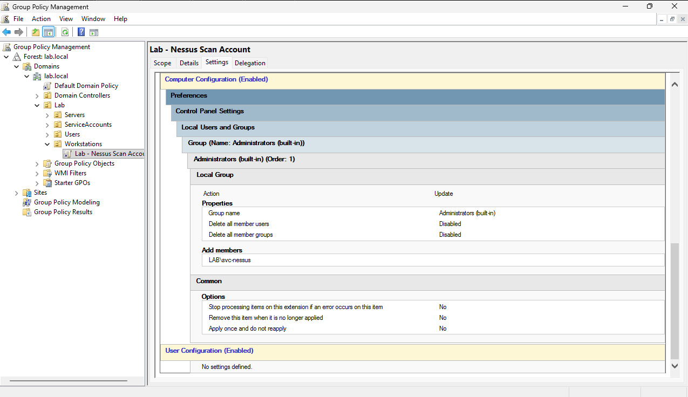
Task: Click the ServiceAccounts OU icon
Action: click(58, 125)
